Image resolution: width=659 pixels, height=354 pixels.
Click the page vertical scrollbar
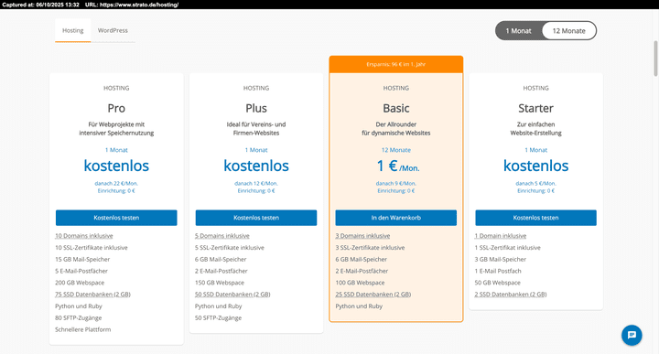pyautogui.click(x=655, y=59)
